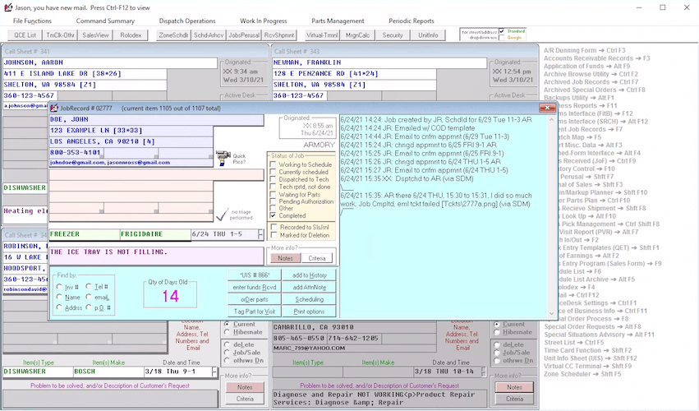
Task: Open JobsPerusal from the toolbar
Action: coord(244,35)
